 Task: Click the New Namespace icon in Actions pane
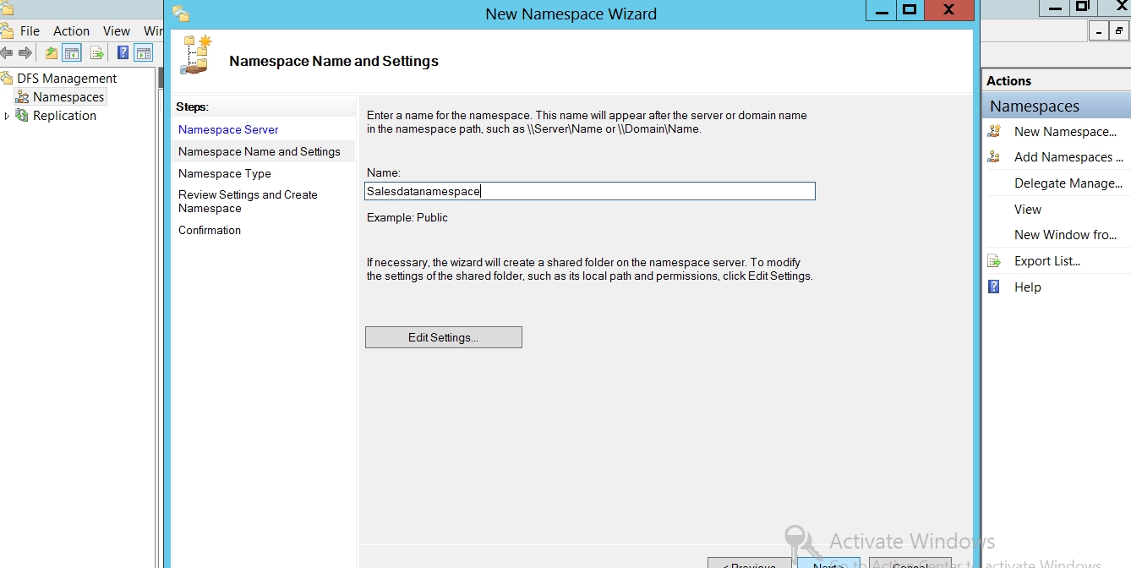click(995, 131)
